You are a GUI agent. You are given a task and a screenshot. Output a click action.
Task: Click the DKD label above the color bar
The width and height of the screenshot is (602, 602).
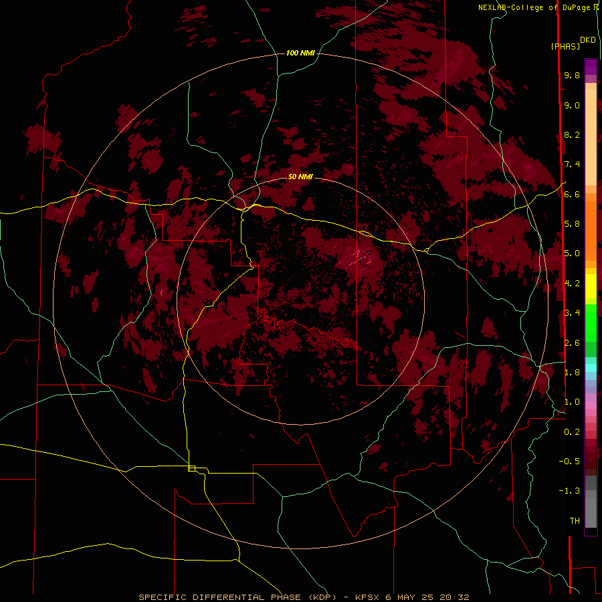(588, 40)
